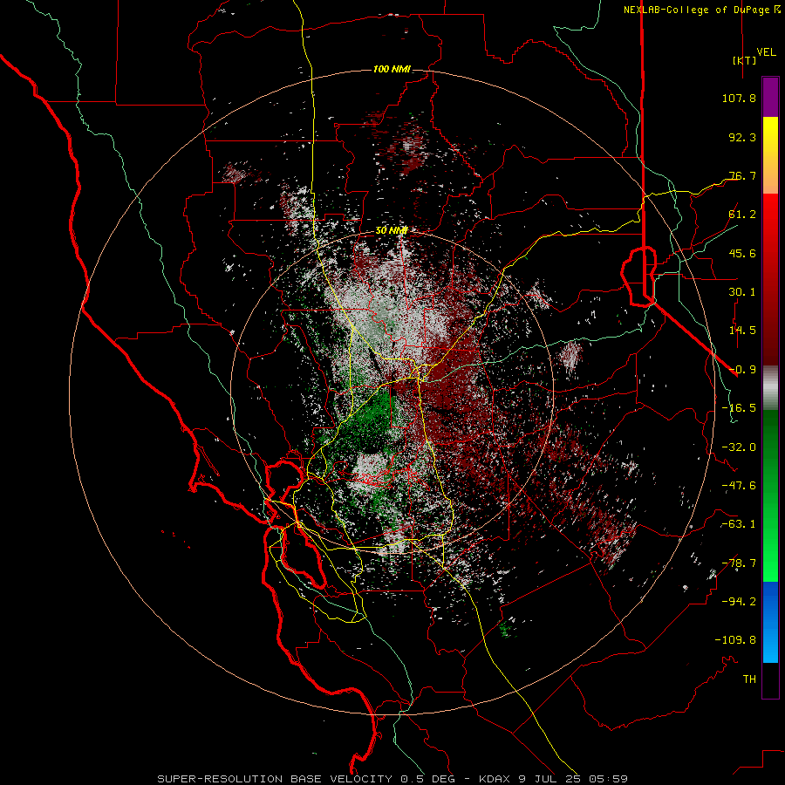
Task: Select the 45.6 legend value
Action: coord(742,253)
